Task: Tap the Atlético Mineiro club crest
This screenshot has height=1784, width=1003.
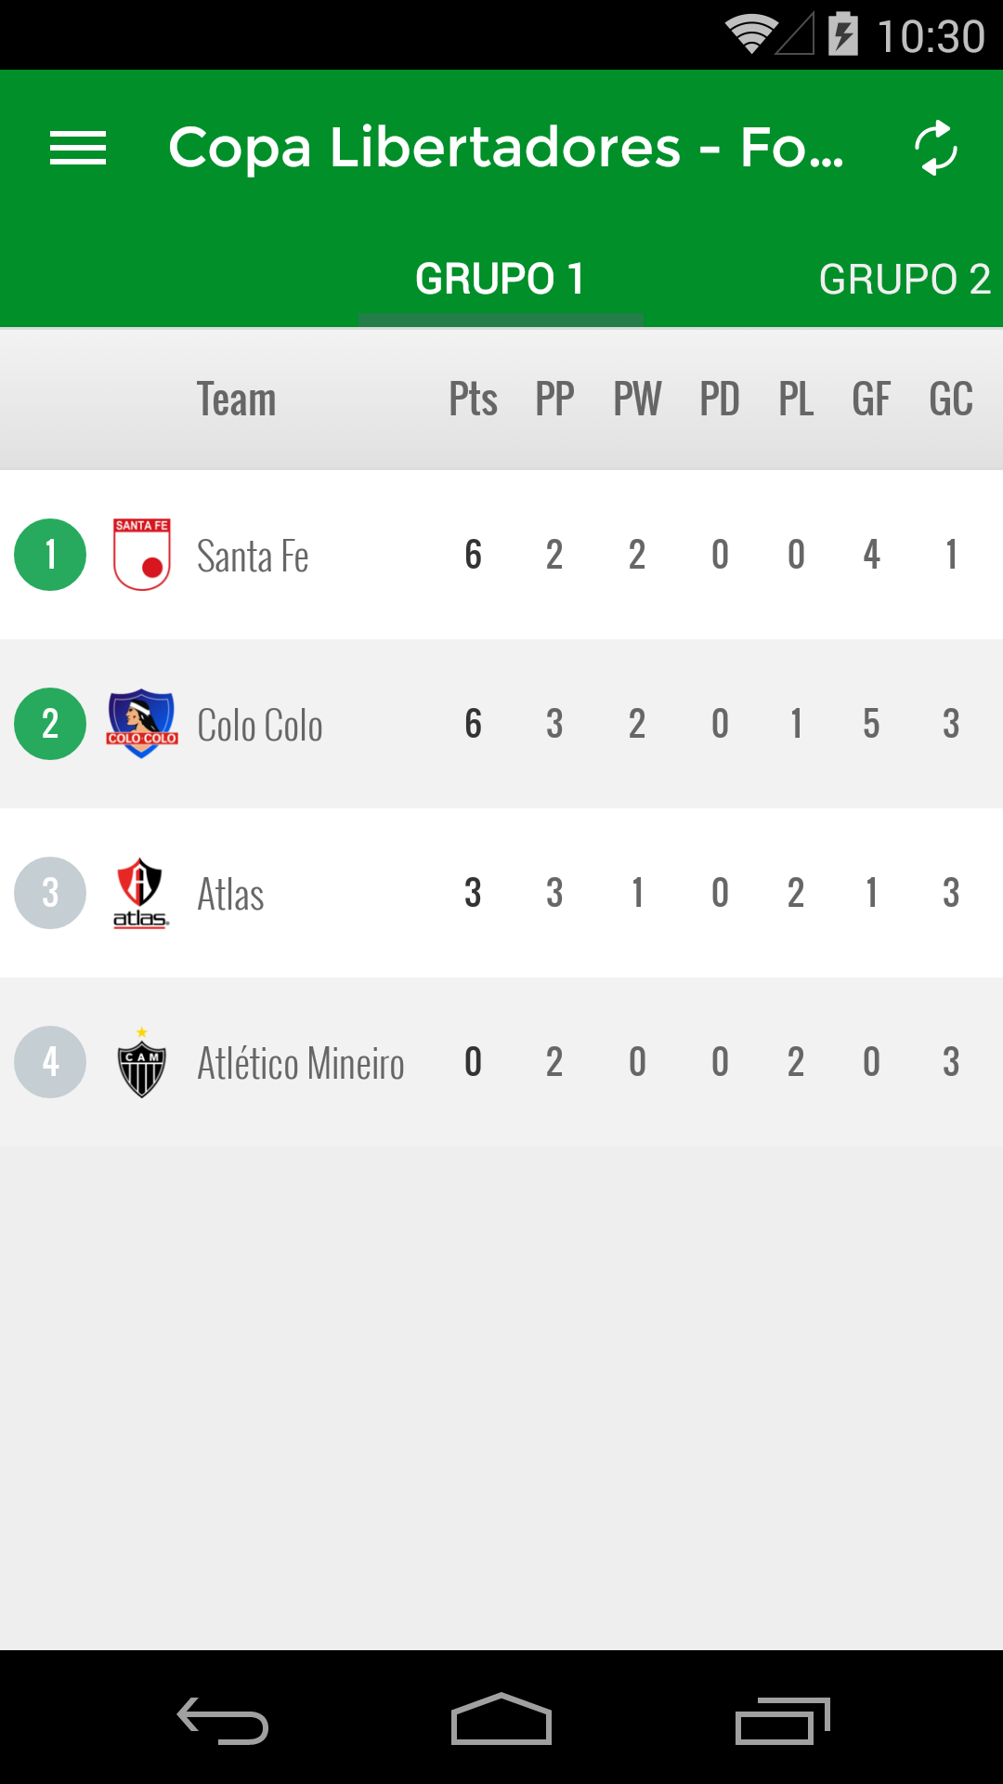Action: point(141,1062)
